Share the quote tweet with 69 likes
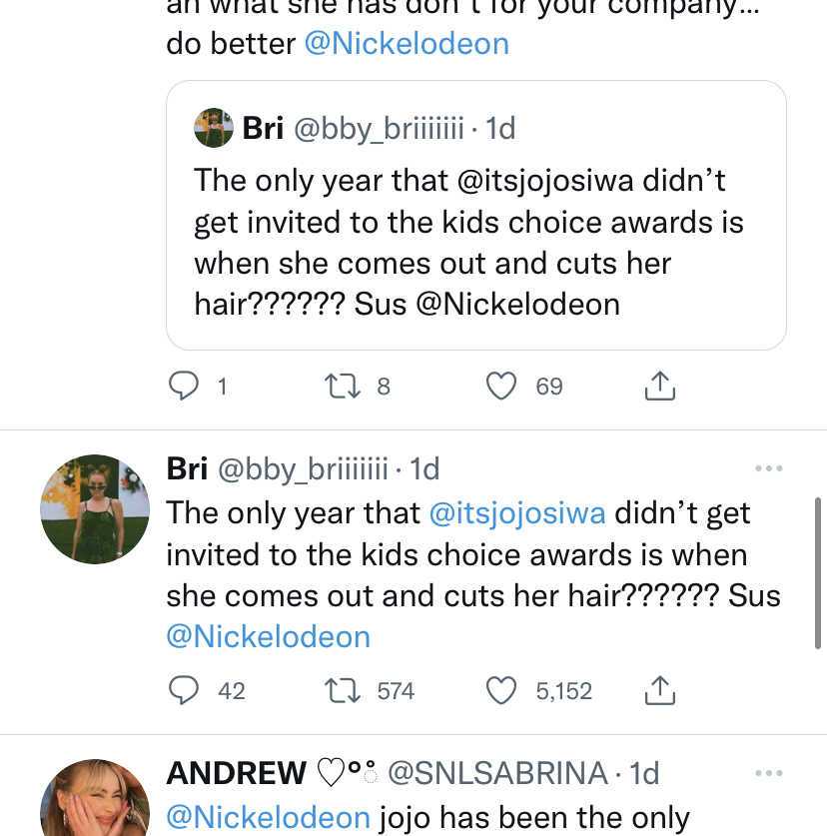The width and height of the screenshot is (827, 836). 659,386
